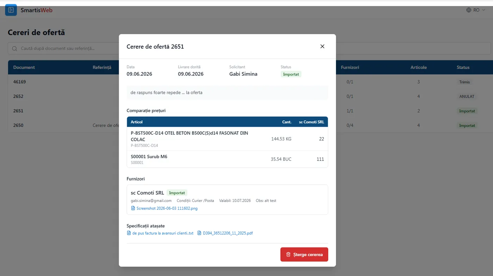Click the file icon beside the PDF attachment
493x276 pixels.
coord(199,233)
